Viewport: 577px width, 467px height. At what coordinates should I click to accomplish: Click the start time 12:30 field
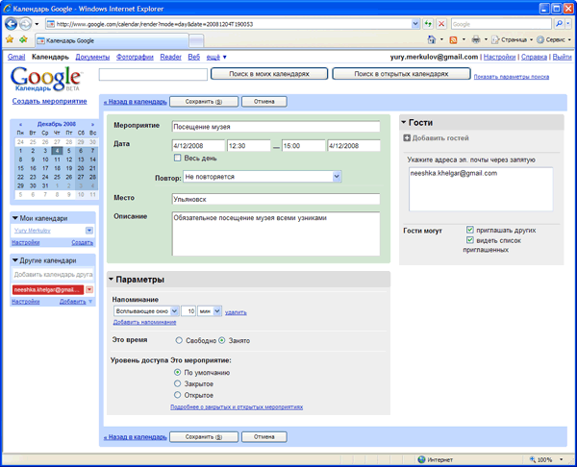pos(249,146)
